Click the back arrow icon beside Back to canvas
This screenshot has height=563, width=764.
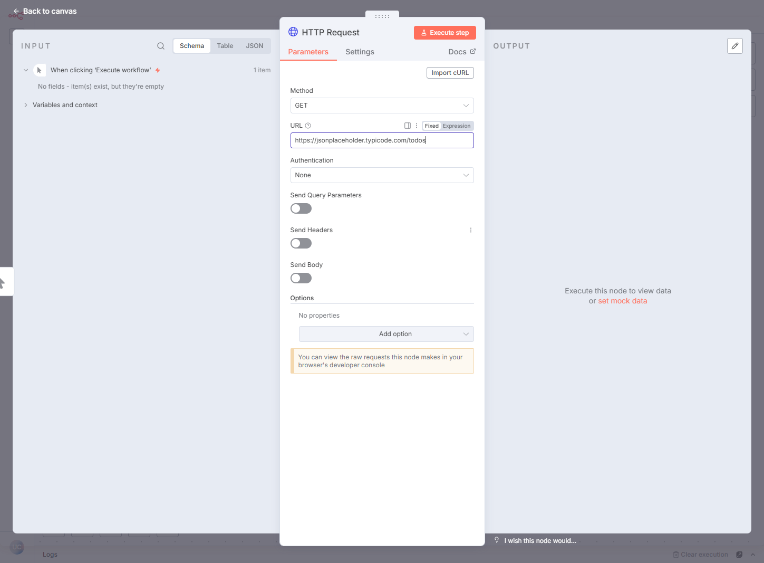click(x=16, y=11)
